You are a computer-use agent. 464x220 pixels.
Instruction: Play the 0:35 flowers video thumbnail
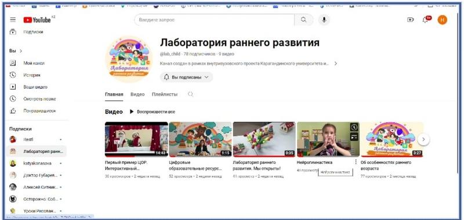pyautogui.click(x=264, y=139)
